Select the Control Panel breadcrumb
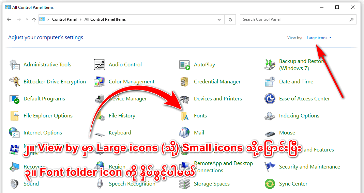The height and width of the screenshot is (193, 364). click(64, 19)
